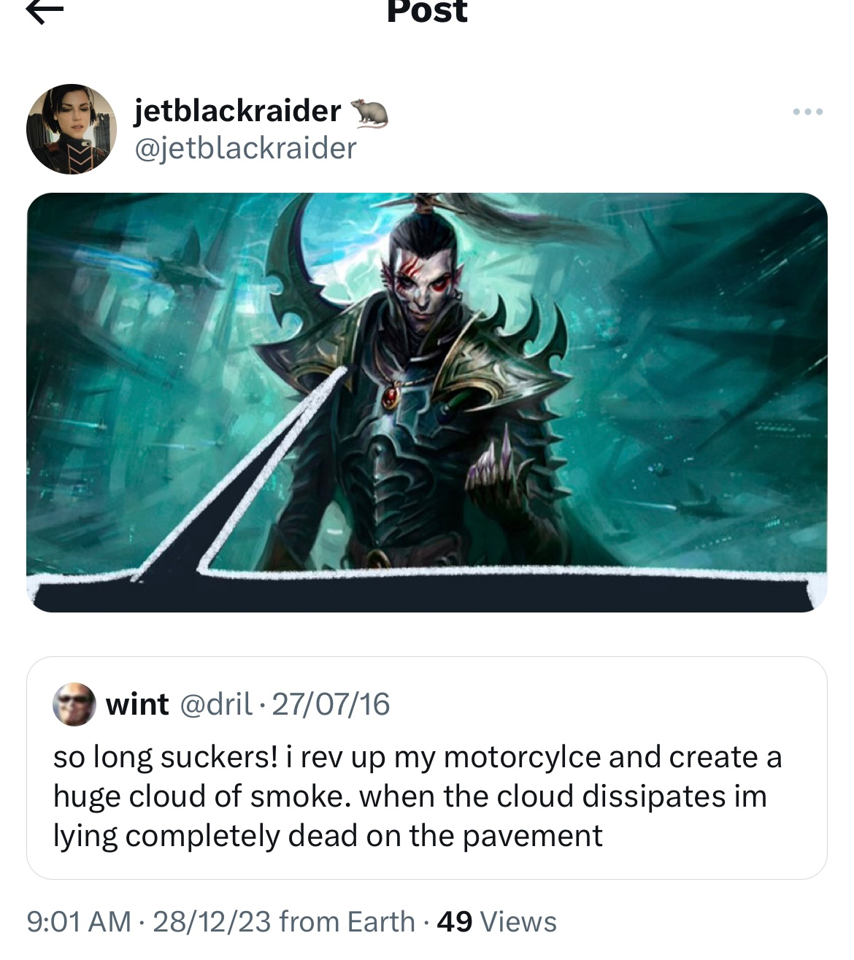Open jetblackraider's profile picture
Screen dimensions: 854x960
click(72, 128)
